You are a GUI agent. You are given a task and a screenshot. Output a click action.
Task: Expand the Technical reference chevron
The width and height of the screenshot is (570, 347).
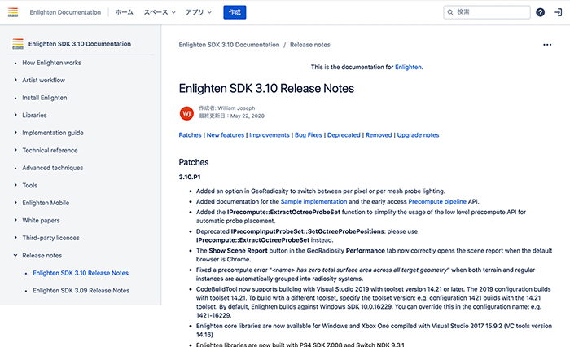coord(15,150)
